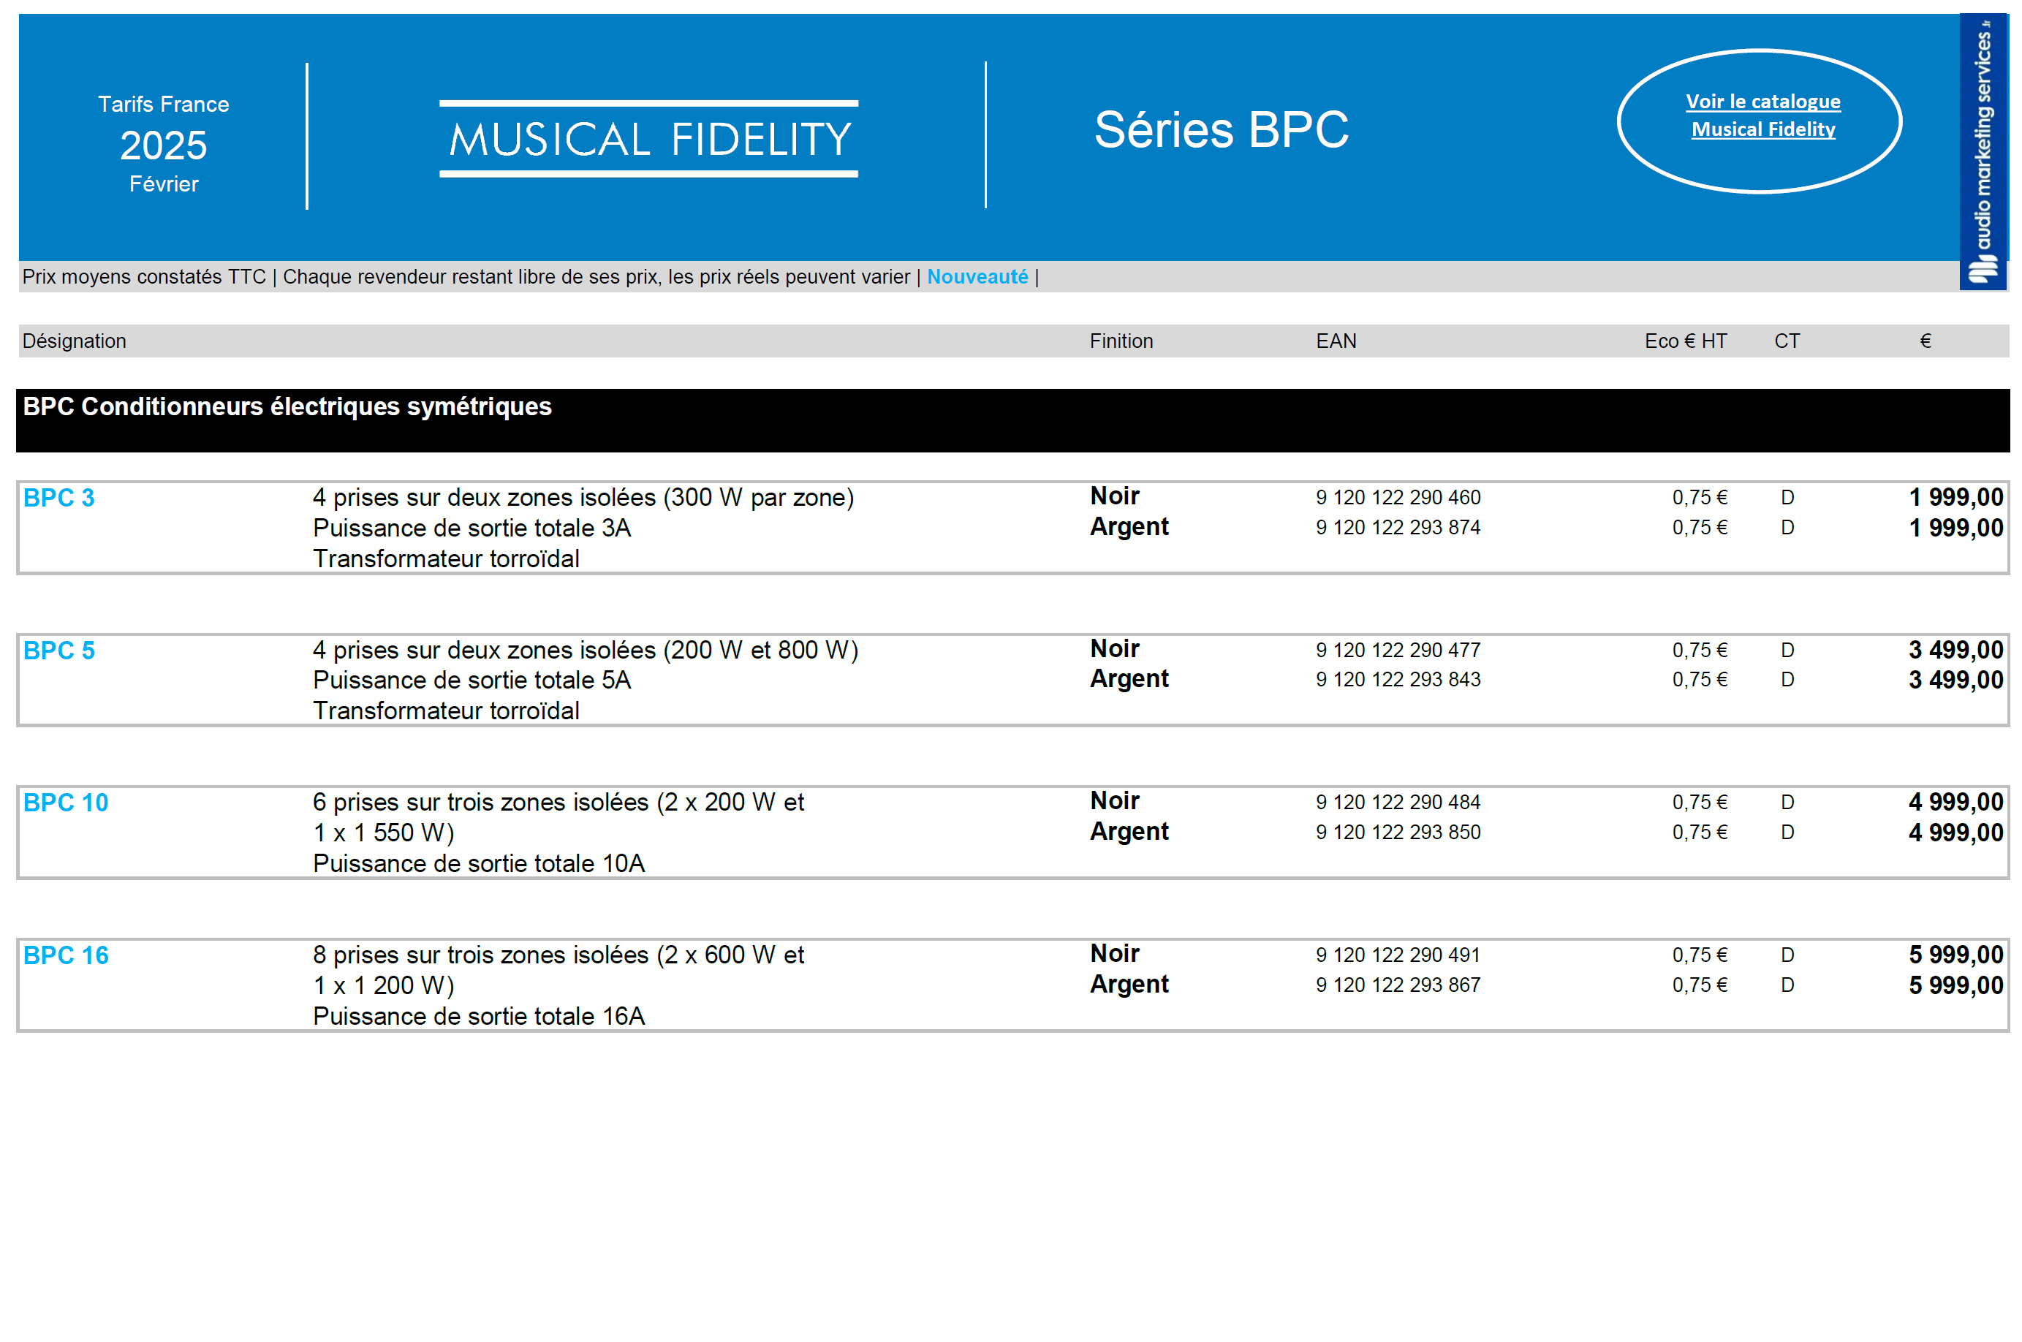Select the BPC 3 product name

(58, 497)
